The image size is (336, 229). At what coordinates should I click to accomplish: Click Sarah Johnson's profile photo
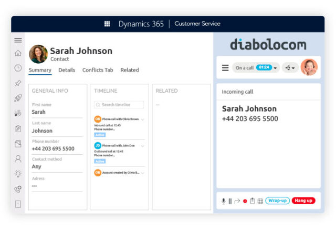[38, 54]
